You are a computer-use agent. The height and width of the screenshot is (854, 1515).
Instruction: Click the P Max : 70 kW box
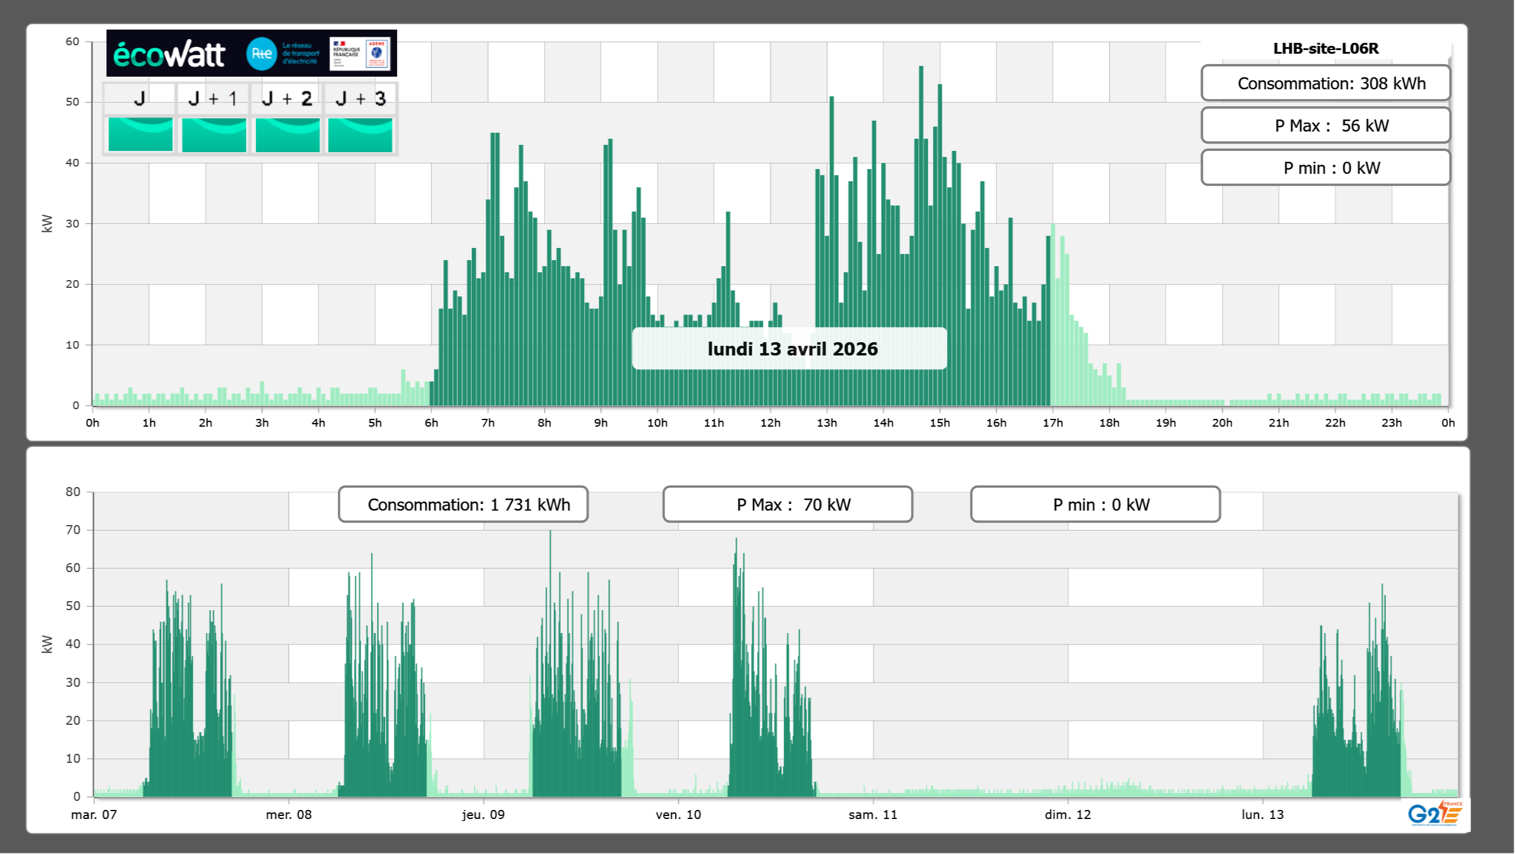click(787, 505)
